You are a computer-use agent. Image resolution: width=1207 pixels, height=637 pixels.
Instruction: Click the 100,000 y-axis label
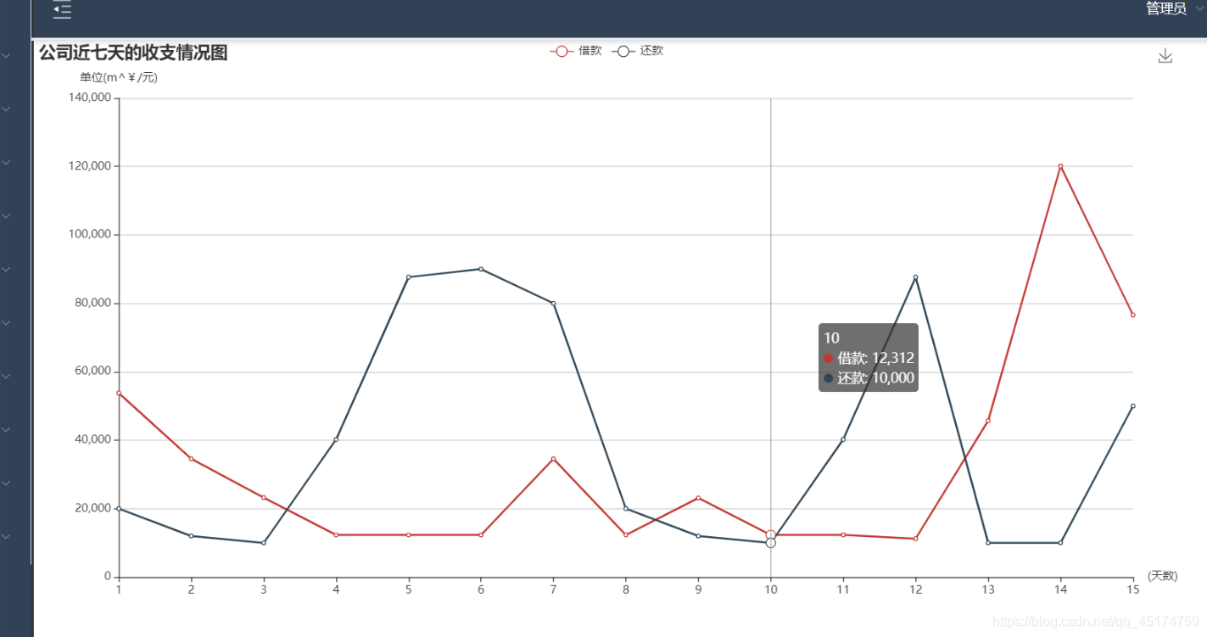pyautogui.click(x=89, y=234)
